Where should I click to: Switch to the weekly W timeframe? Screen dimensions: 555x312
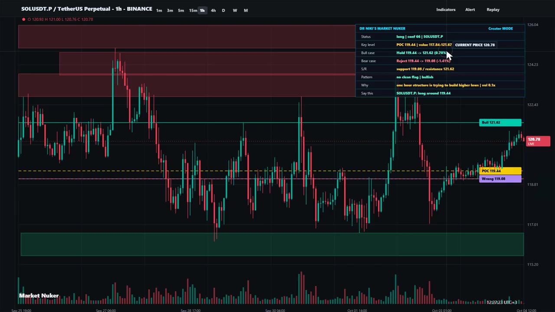point(235,10)
